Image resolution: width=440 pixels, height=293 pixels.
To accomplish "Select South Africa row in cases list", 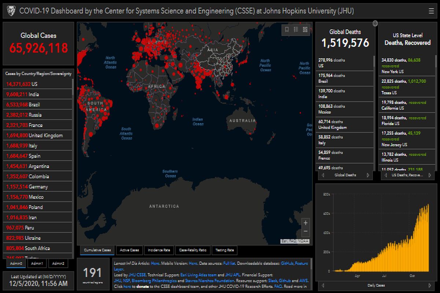I will click(x=38, y=248).
